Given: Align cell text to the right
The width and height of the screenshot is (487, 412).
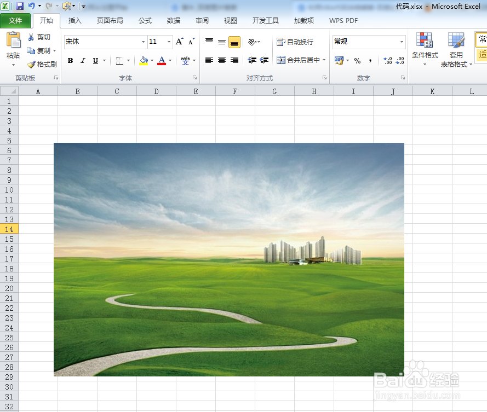Looking at the screenshot, I should (234, 60).
